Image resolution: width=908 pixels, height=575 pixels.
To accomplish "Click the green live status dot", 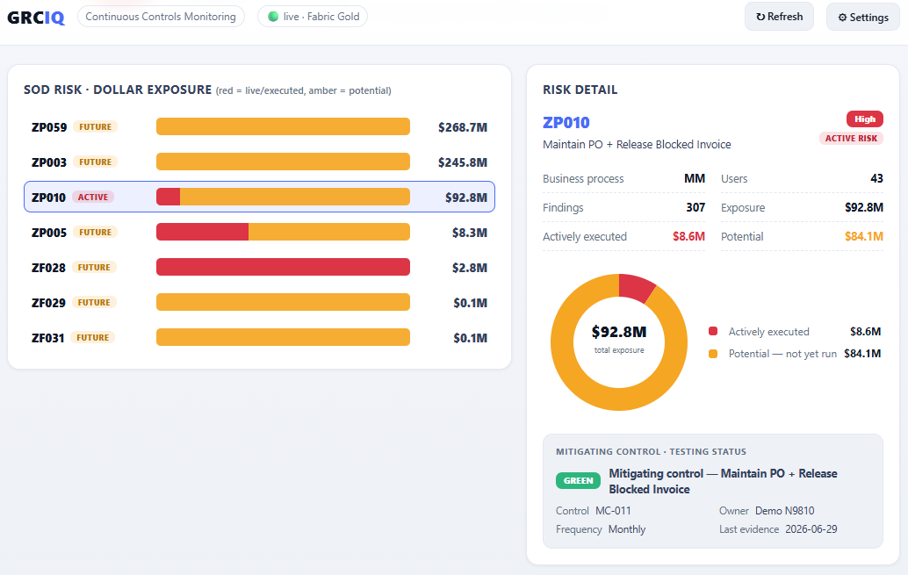I will click(273, 17).
